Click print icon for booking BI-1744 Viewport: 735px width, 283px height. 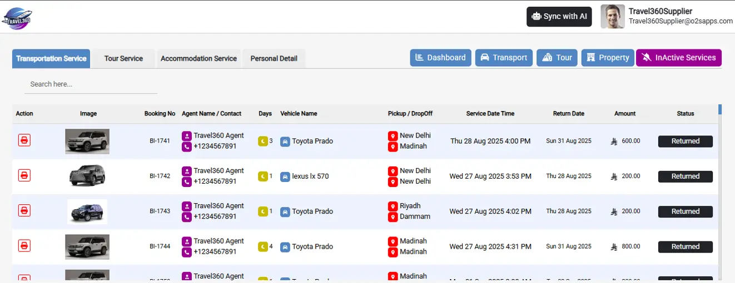click(x=24, y=245)
